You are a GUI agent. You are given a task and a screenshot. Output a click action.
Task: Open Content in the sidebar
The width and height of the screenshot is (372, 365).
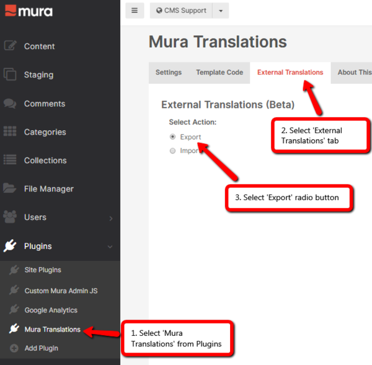(x=40, y=46)
